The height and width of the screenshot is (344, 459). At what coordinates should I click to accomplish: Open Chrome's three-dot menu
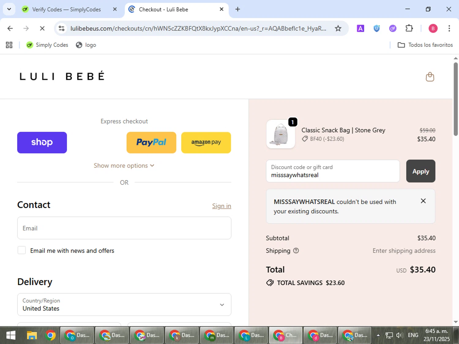click(449, 28)
